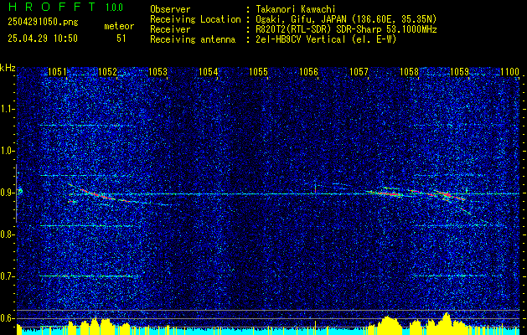Image resolution: width=527 pixels, height=335 pixels.
Task: Click the 1.0 kHz frequency label
Action: coord(8,152)
